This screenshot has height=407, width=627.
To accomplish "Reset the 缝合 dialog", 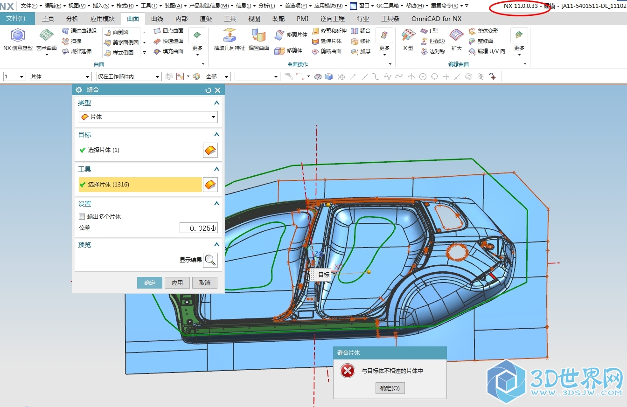I will pos(208,90).
